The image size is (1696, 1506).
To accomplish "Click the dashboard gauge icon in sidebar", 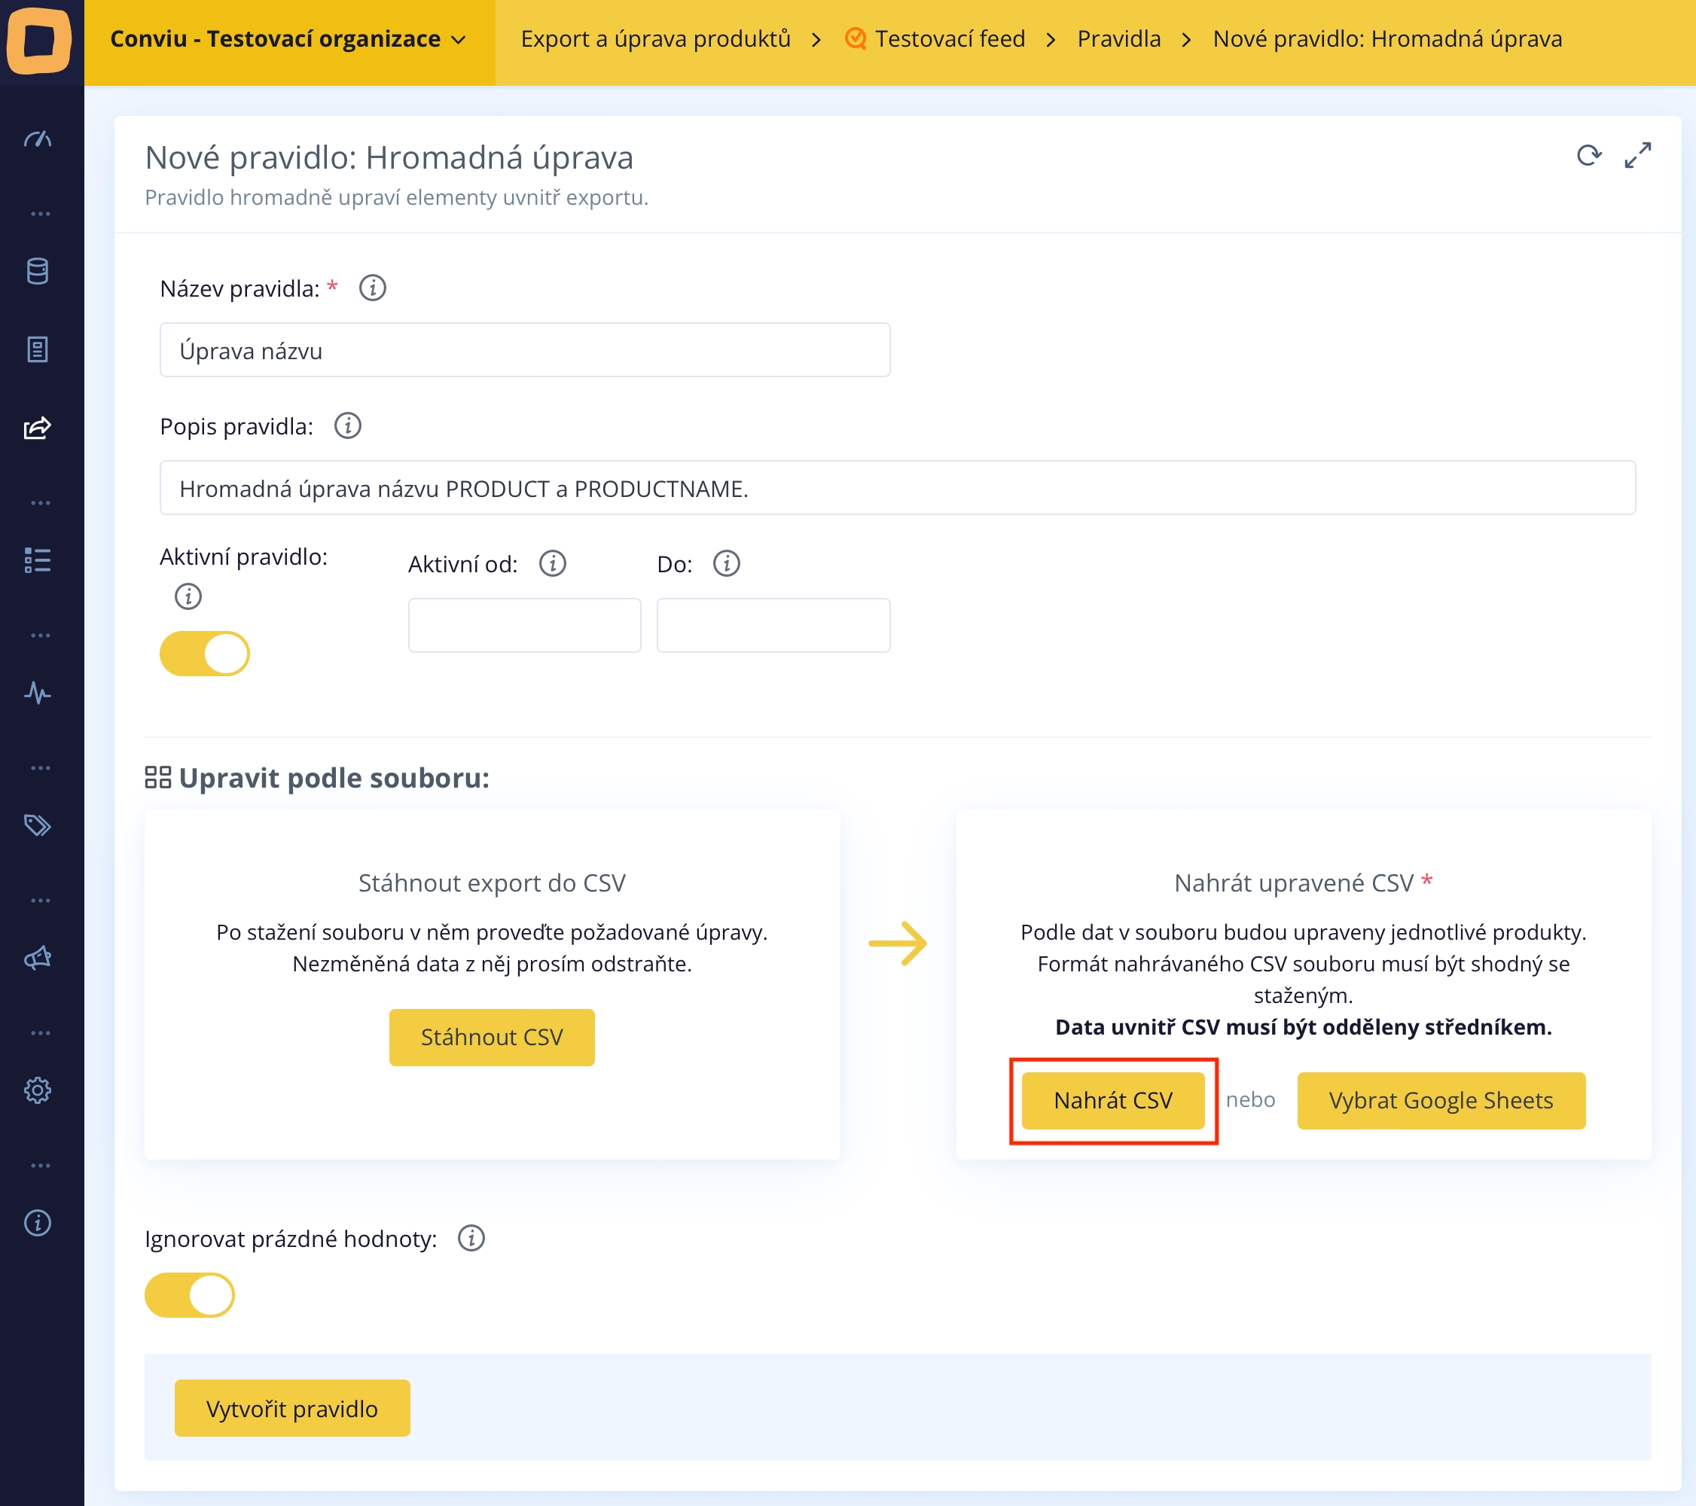I will (38, 139).
